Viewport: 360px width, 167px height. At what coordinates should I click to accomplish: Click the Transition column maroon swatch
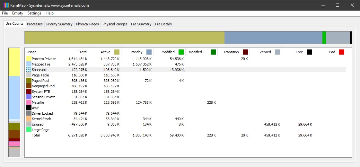[x=245, y=52]
